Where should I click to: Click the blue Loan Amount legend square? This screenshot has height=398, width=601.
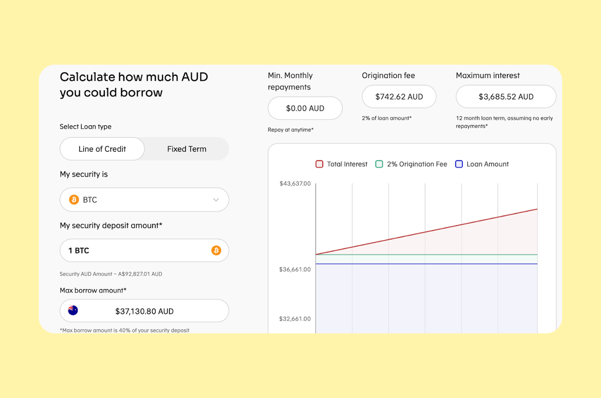(x=459, y=164)
